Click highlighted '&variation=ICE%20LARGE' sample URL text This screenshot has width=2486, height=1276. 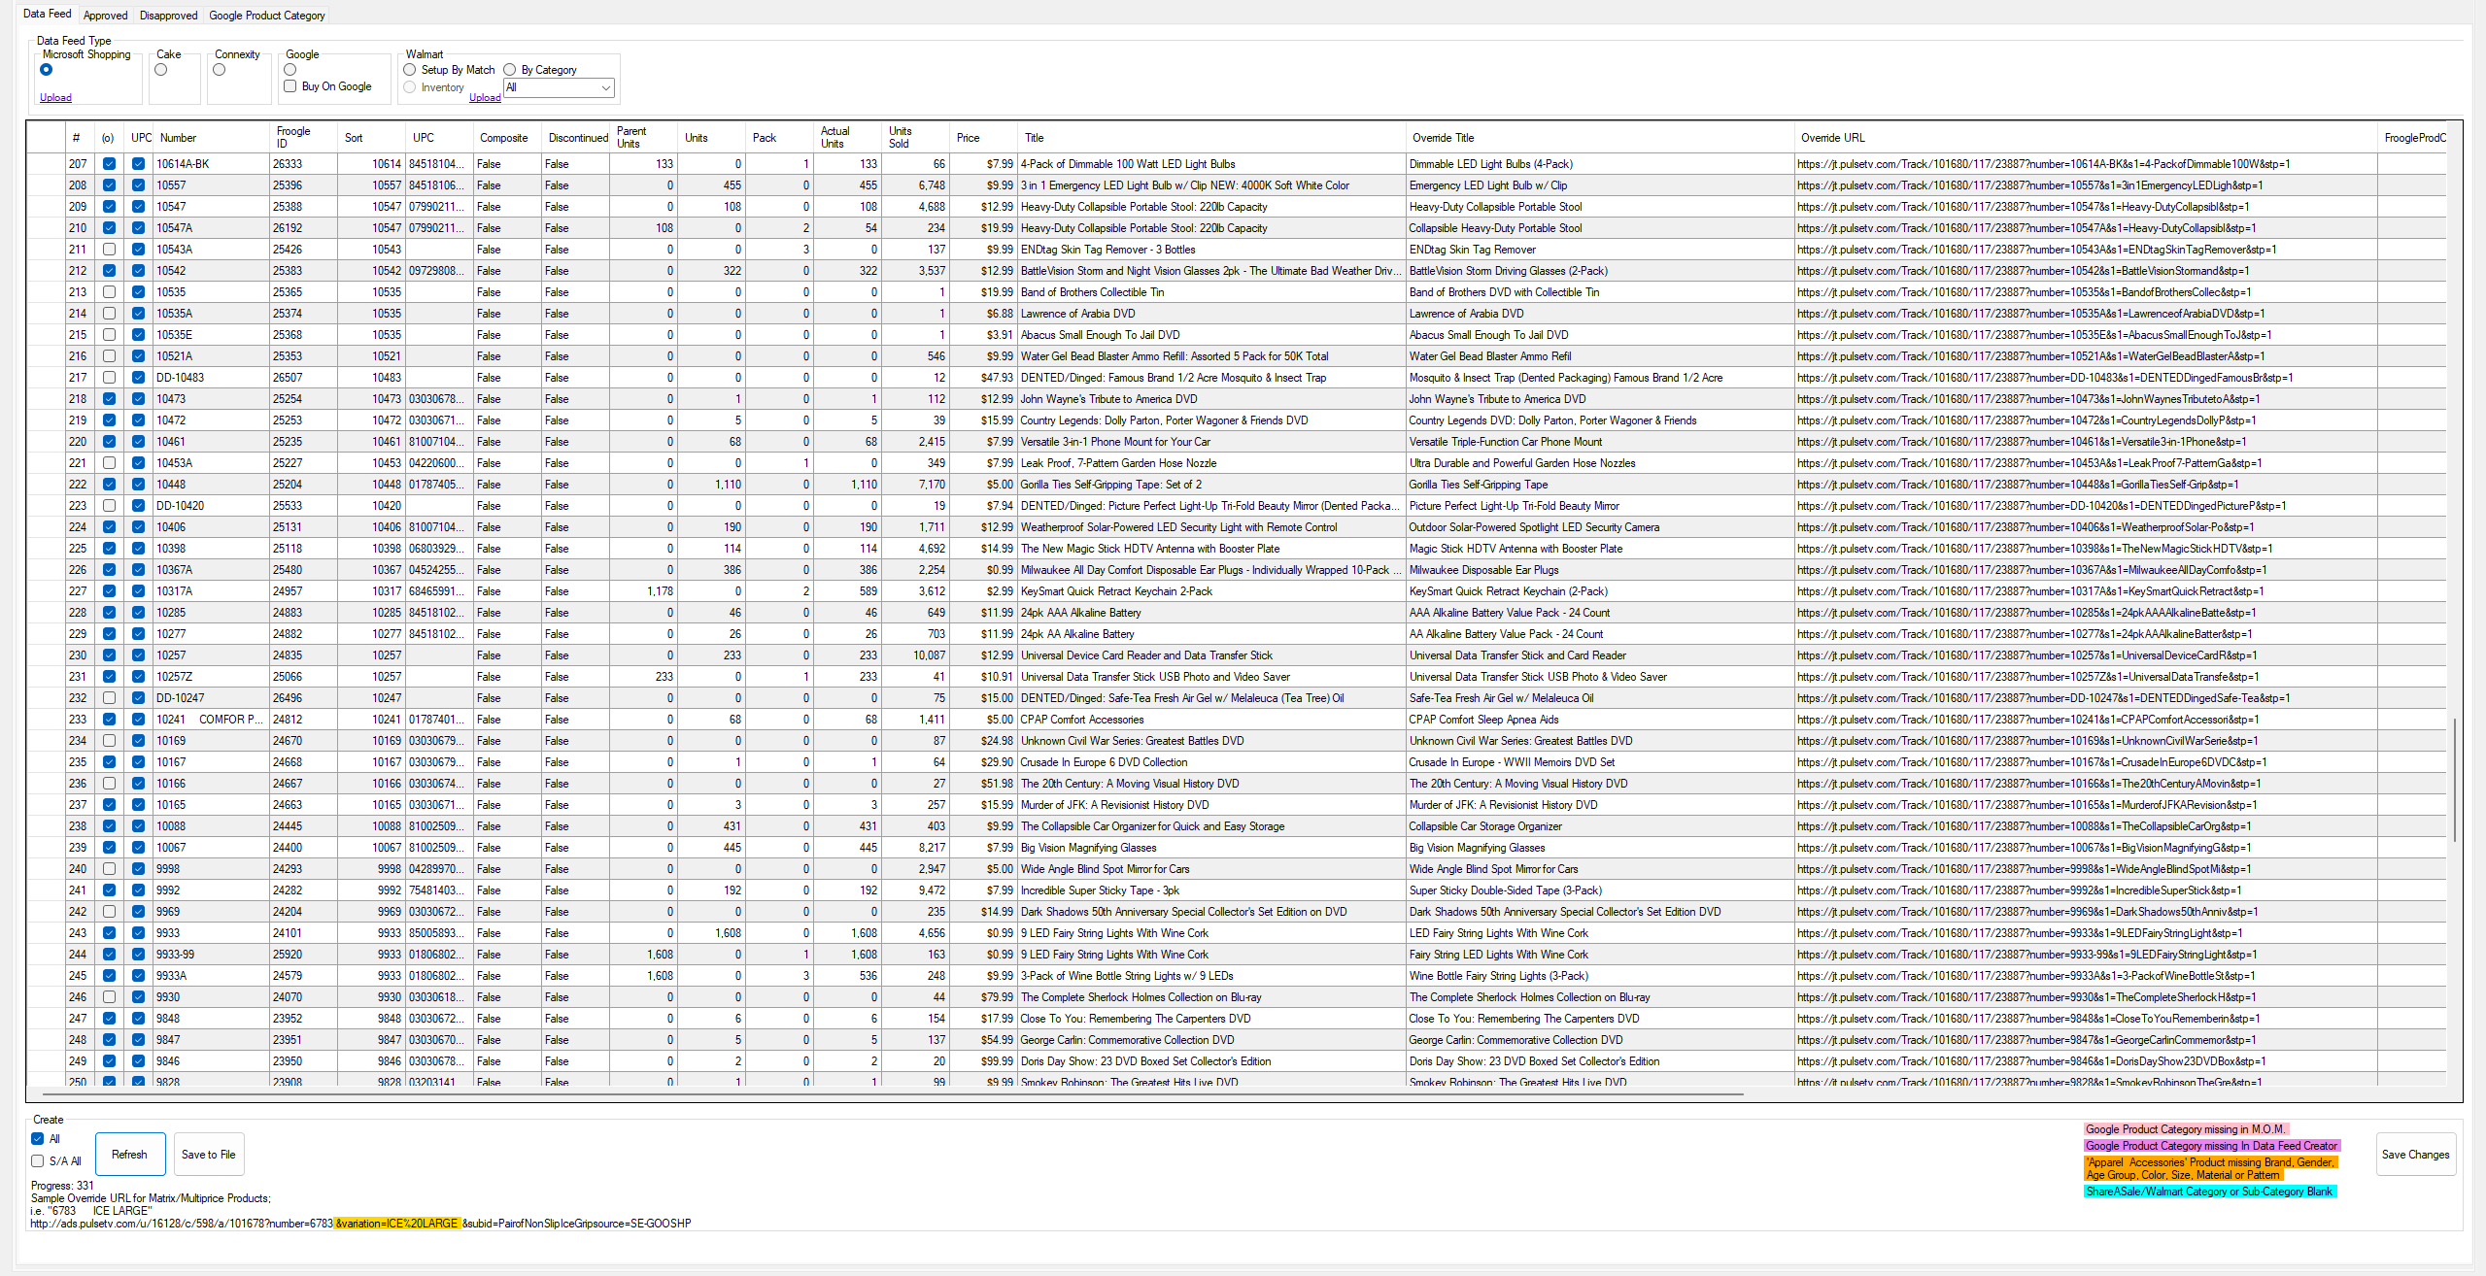tap(396, 1224)
